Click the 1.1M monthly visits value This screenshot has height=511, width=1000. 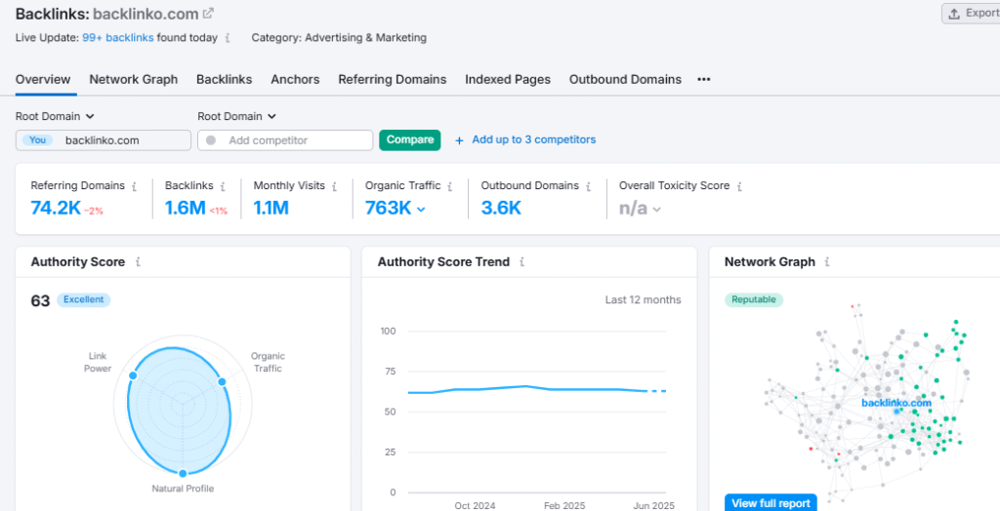(271, 208)
